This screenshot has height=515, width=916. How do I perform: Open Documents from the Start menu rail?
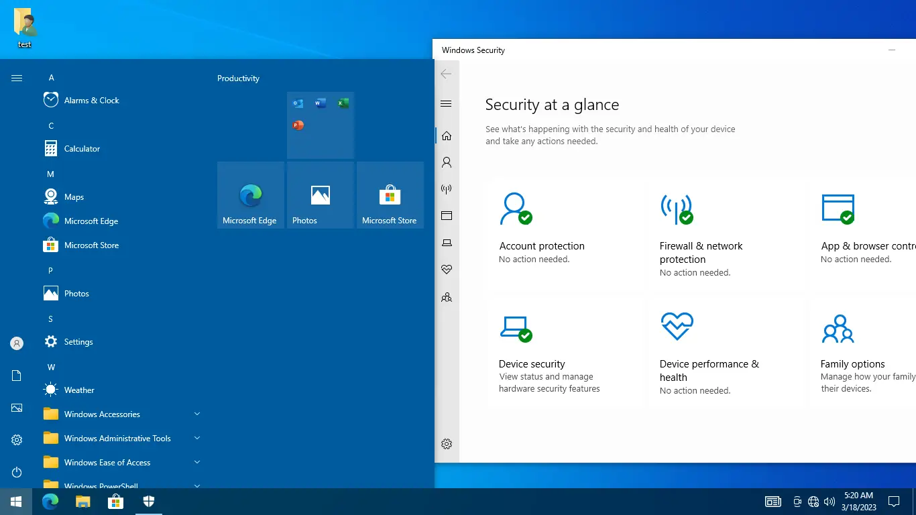point(17,376)
